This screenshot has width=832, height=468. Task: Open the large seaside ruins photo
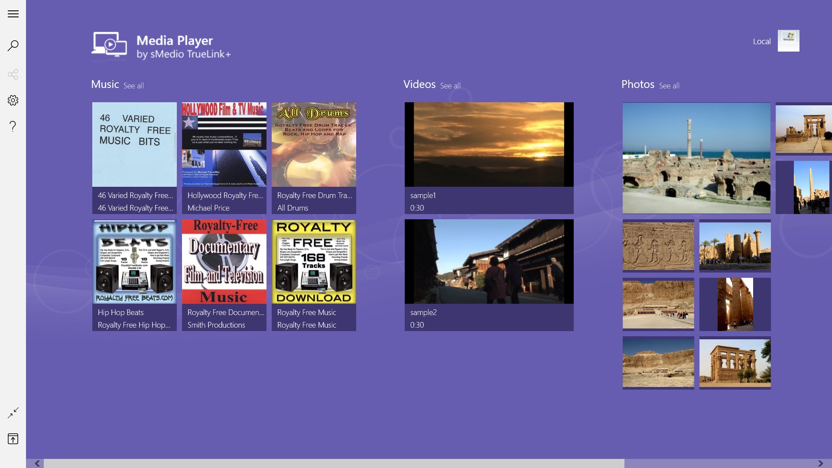pyautogui.click(x=696, y=158)
